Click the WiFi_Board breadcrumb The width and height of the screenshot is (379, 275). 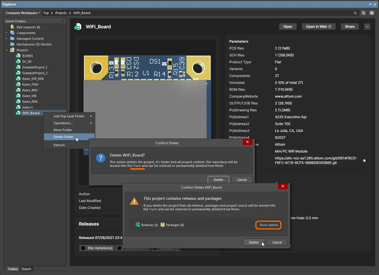click(x=82, y=13)
